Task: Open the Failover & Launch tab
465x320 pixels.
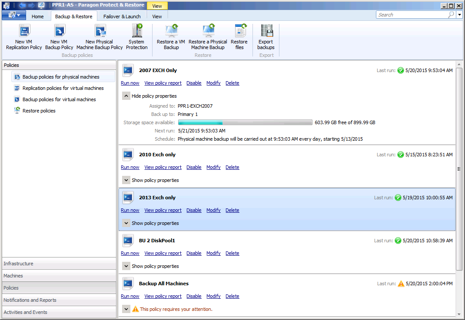Action: point(122,16)
